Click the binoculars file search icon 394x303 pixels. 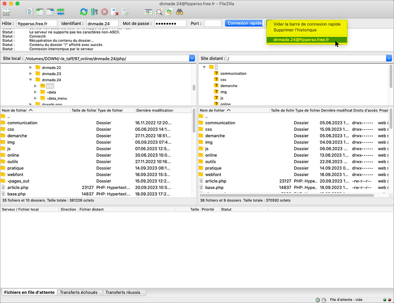[x=179, y=12]
